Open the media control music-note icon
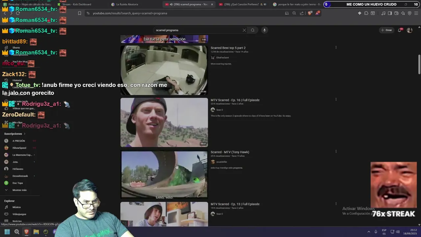Image resolution: width=421 pixels, height=237 pixels. point(383,13)
